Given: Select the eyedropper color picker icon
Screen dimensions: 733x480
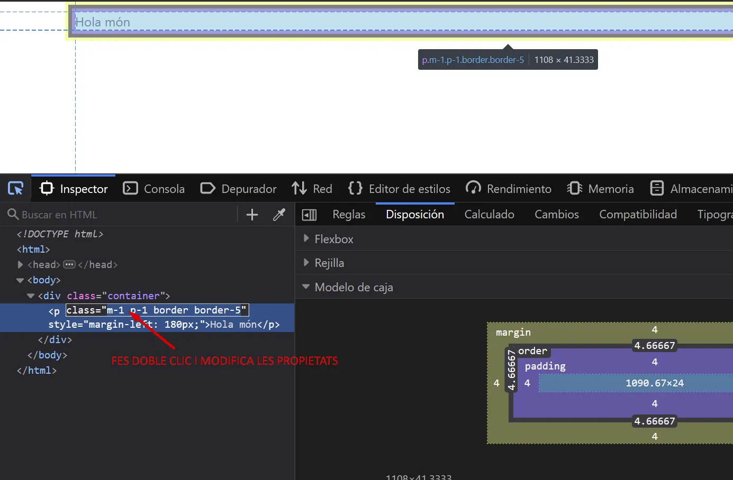Looking at the screenshot, I should [279, 215].
